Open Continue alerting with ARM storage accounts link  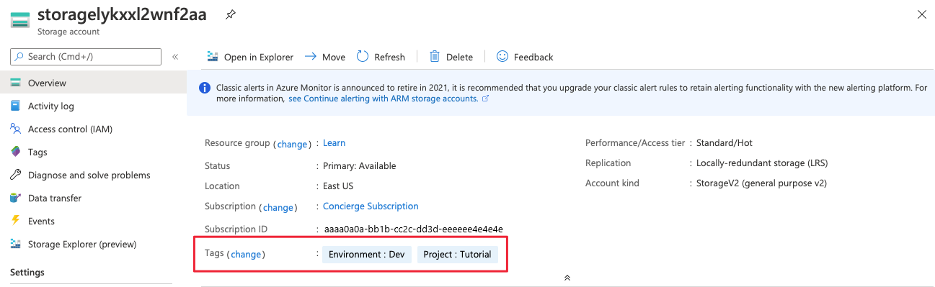pos(384,99)
